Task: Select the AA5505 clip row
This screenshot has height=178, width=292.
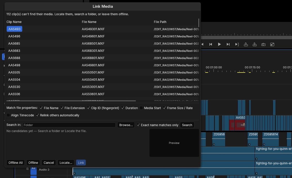Action: (x=102, y=72)
